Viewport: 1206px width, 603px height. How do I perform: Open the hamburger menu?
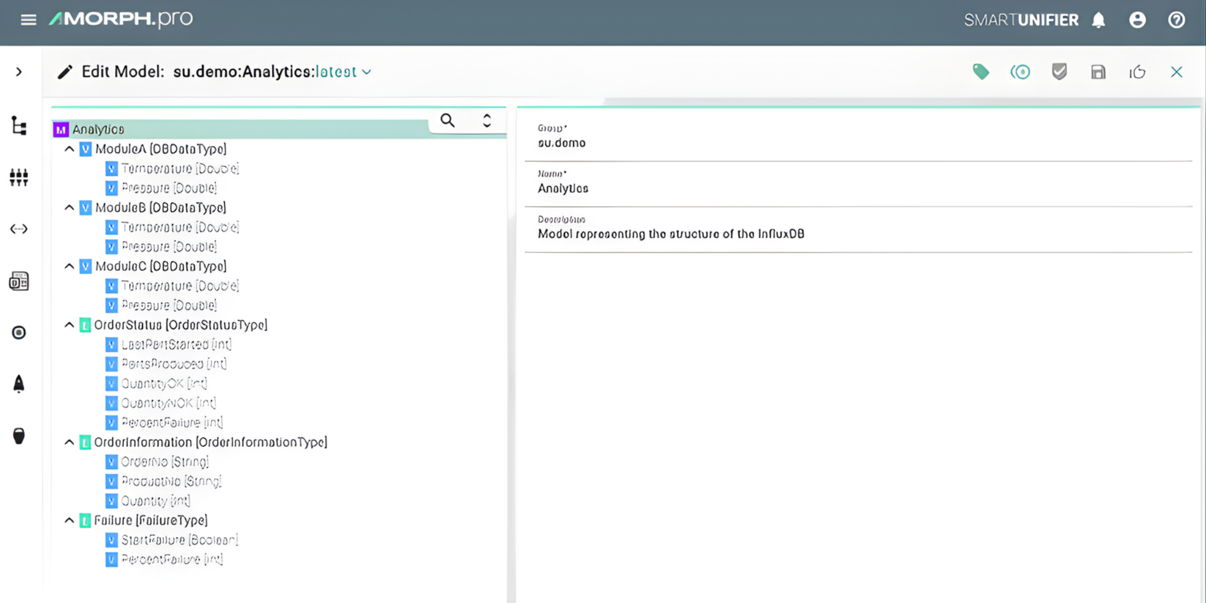(28, 19)
